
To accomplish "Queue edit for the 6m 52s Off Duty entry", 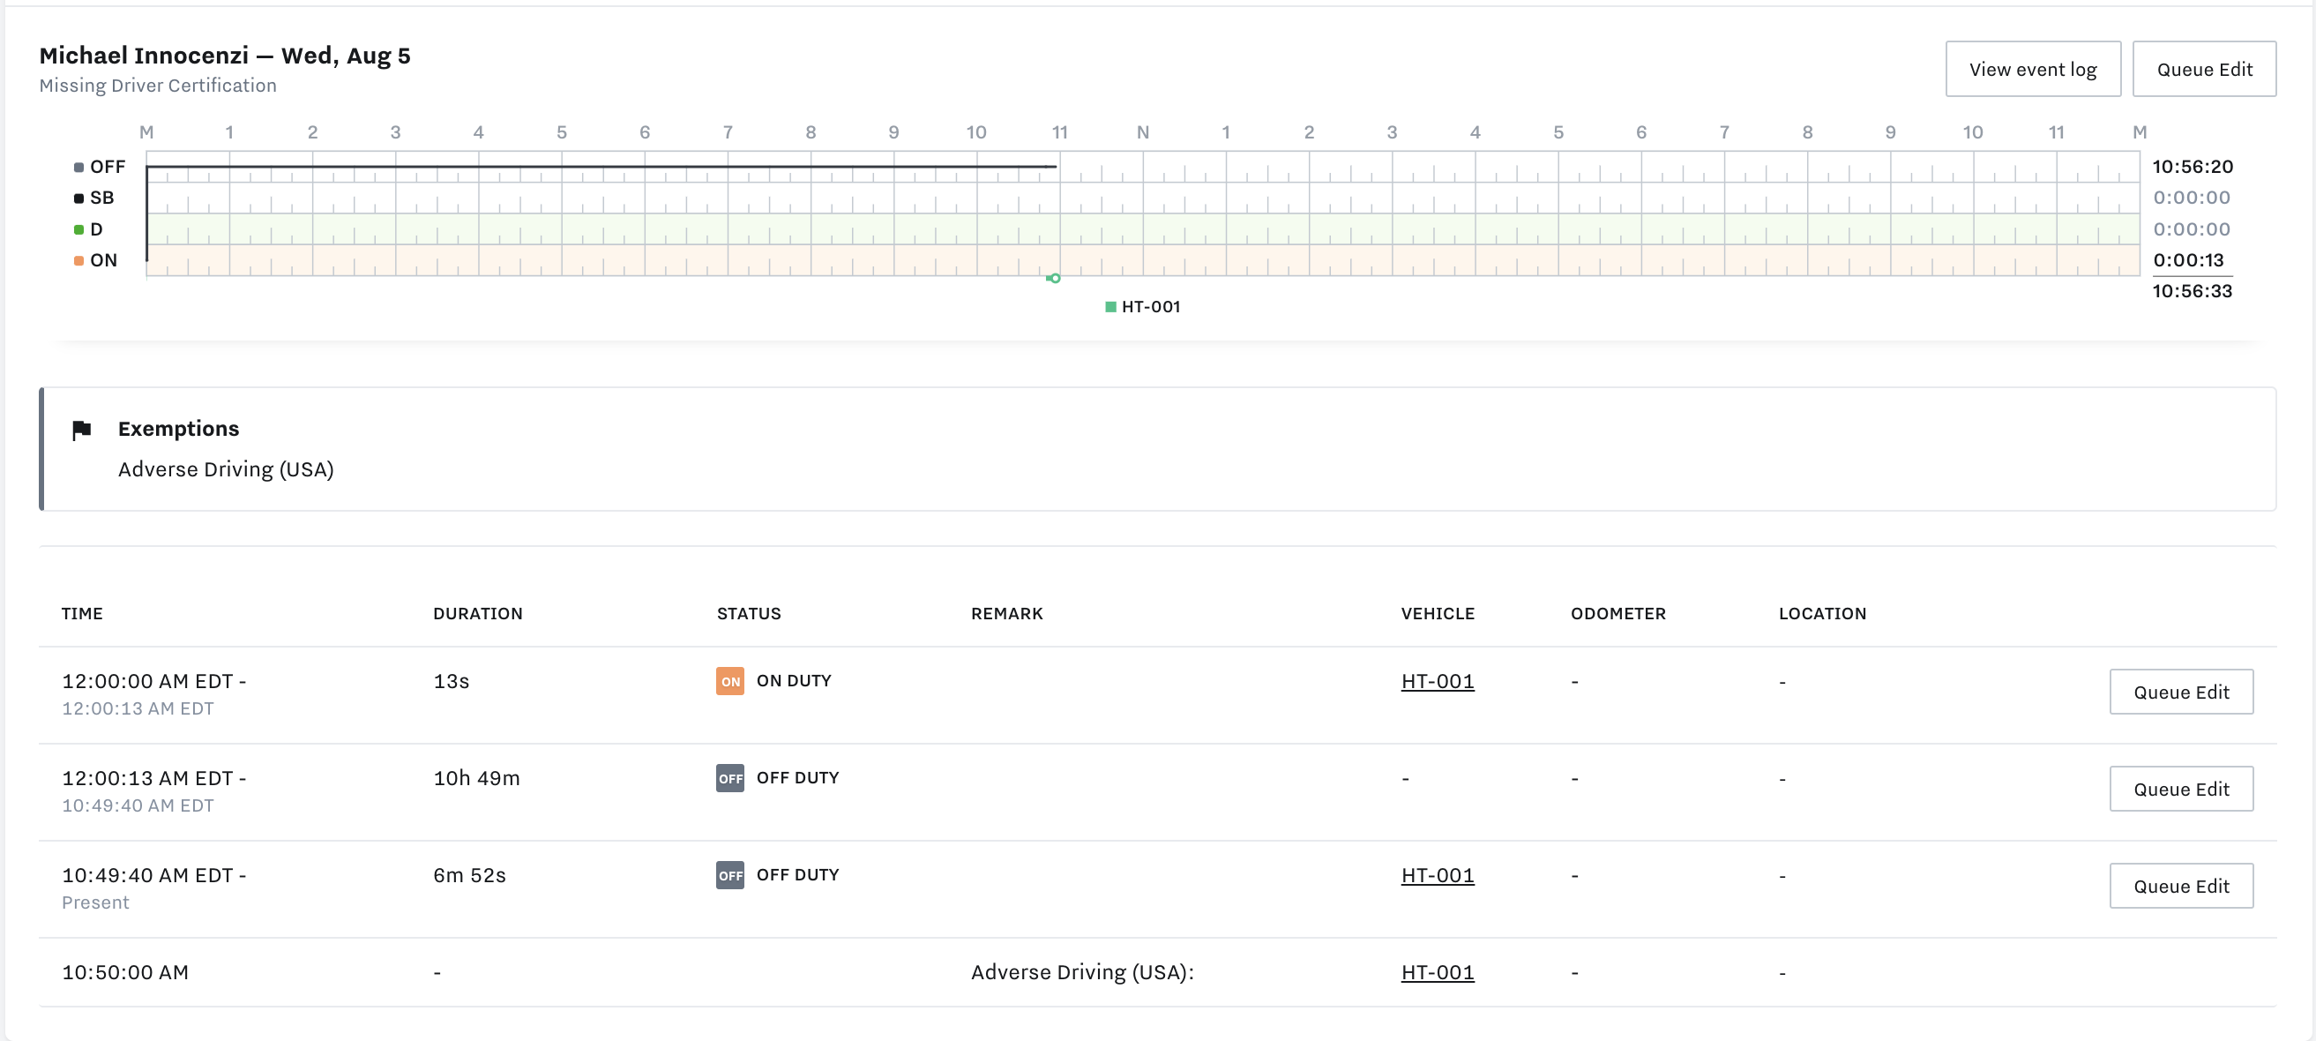I will 2180,887.
